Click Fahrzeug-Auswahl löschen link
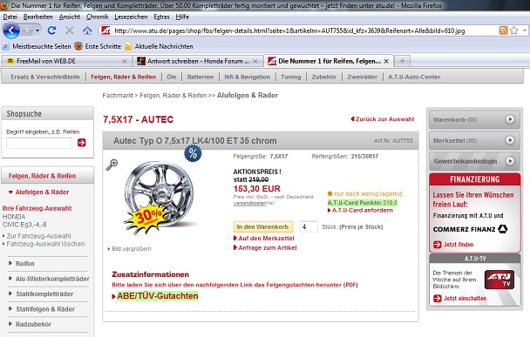Screen dimensions: 530x337 pyautogui.click(x=45, y=244)
